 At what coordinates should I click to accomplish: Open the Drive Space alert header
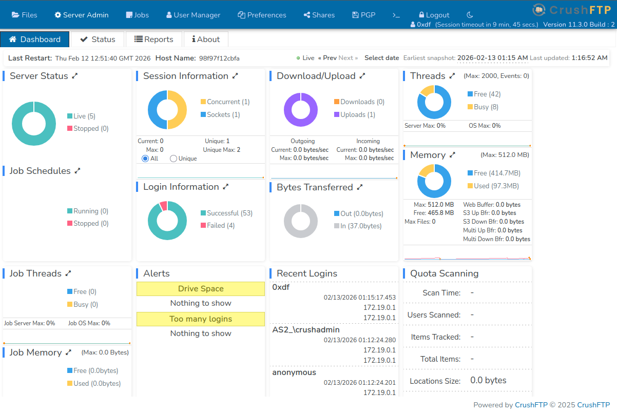click(201, 289)
